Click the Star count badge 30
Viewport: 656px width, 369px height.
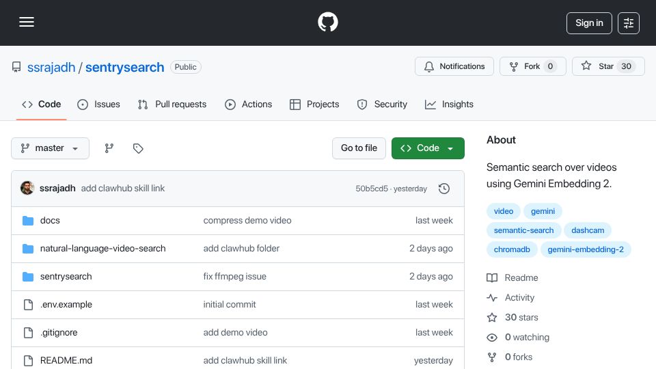626,66
